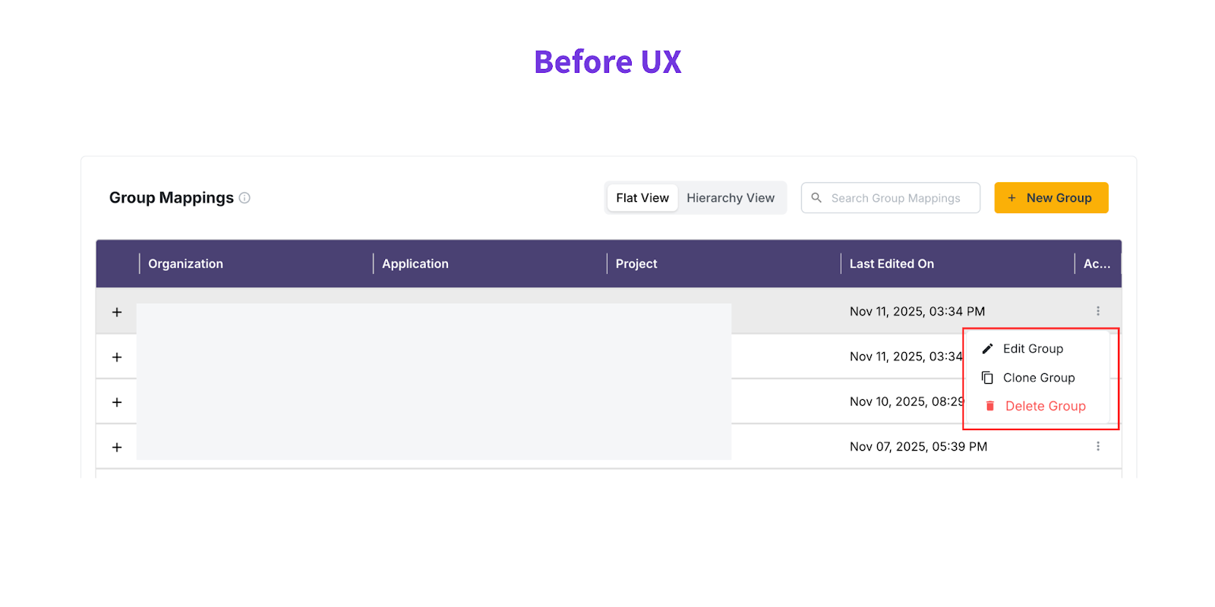Click the red trash icon

[x=989, y=407]
